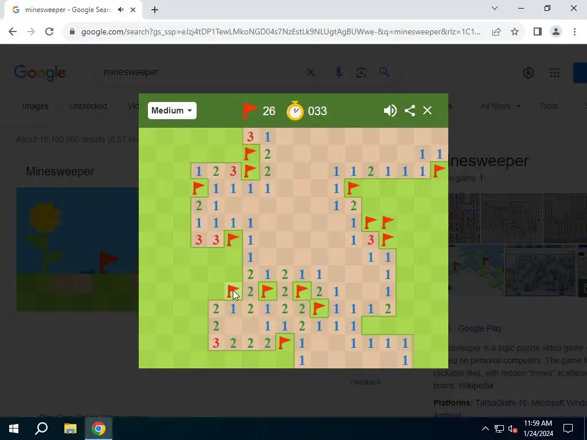Open the tab search chevron
The image size is (587, 440).
495,8
